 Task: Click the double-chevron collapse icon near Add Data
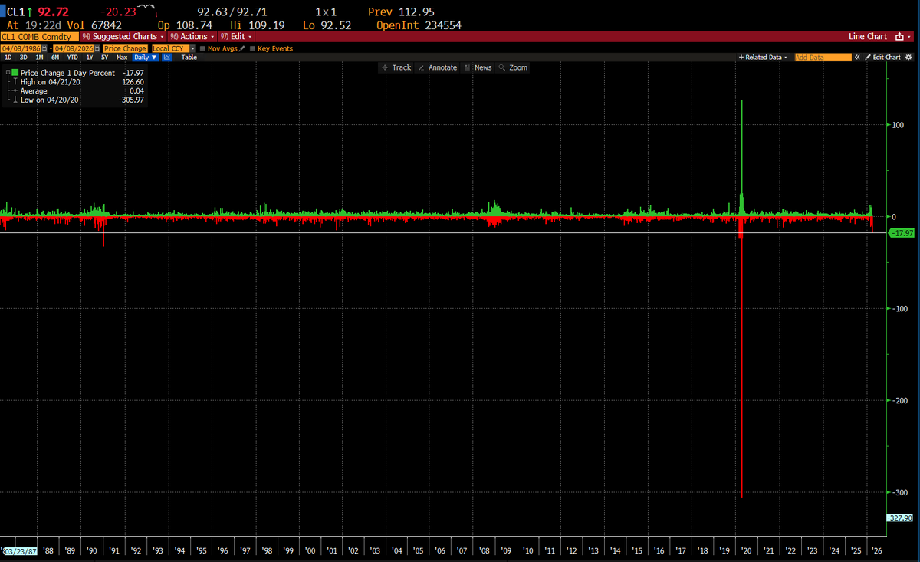click(x=857, y=58)
